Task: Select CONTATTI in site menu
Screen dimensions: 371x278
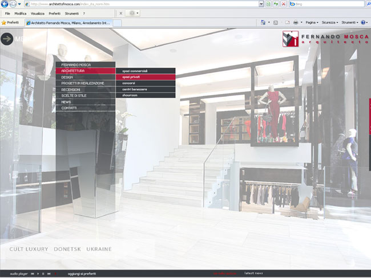Action: coord(86,108)
